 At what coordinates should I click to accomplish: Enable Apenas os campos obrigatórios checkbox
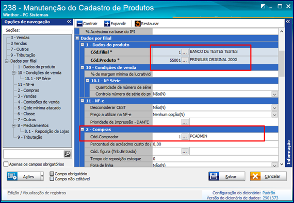click(6, 164)
